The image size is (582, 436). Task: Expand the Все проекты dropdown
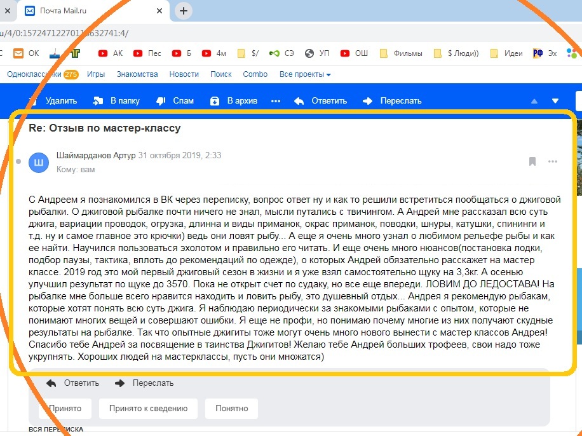point(305,74)
